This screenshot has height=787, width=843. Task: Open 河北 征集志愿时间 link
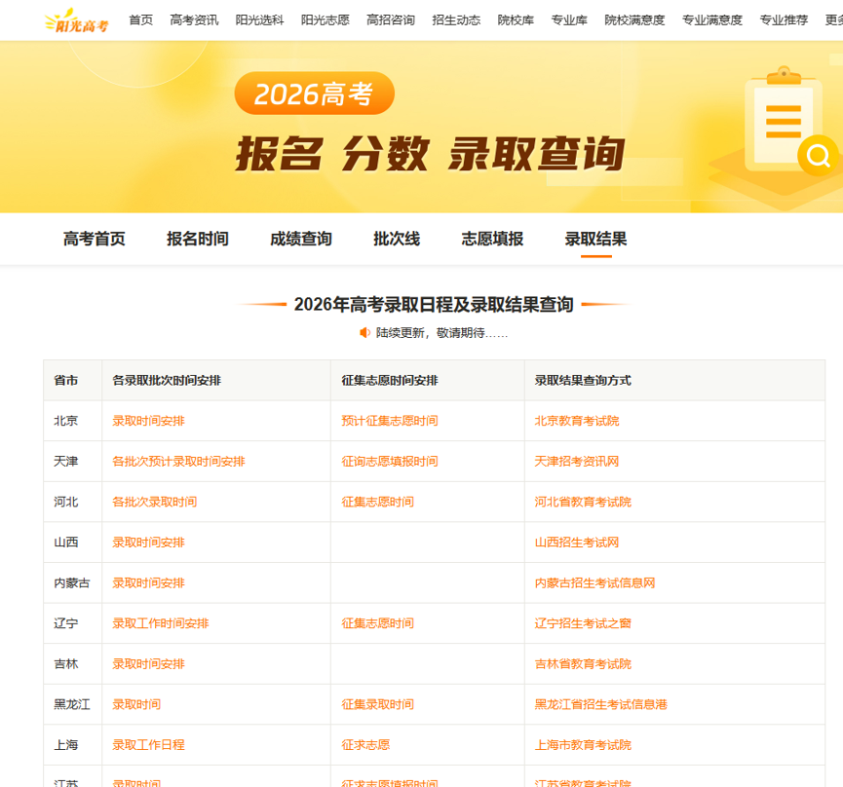click(378, 503)
